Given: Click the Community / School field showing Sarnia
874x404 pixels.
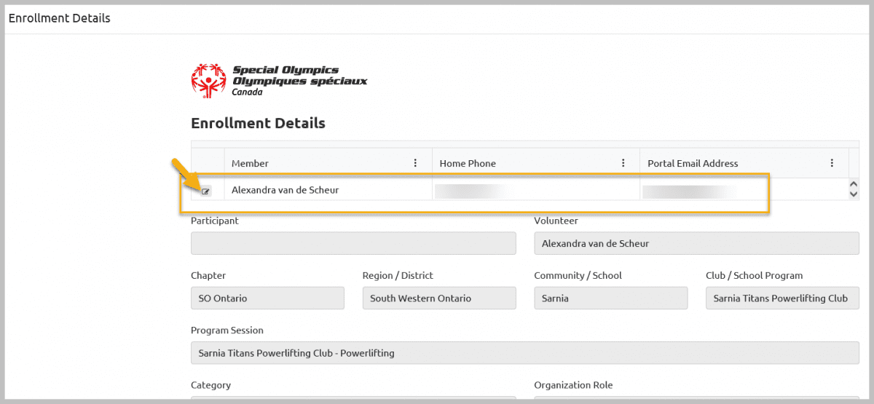Looking at the screenshot, I should 610,298.
